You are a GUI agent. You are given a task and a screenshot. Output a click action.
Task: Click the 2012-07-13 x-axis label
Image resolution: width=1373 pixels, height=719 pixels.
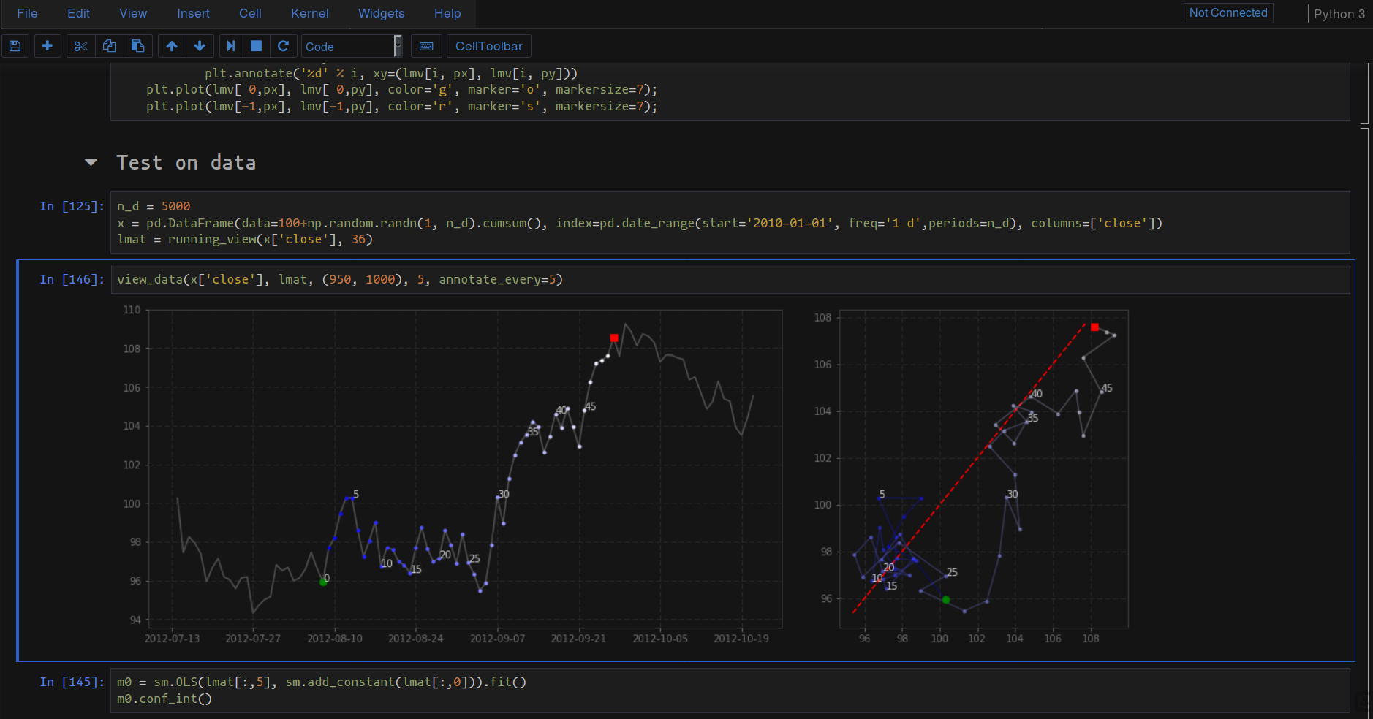click(x=172, y=639)
